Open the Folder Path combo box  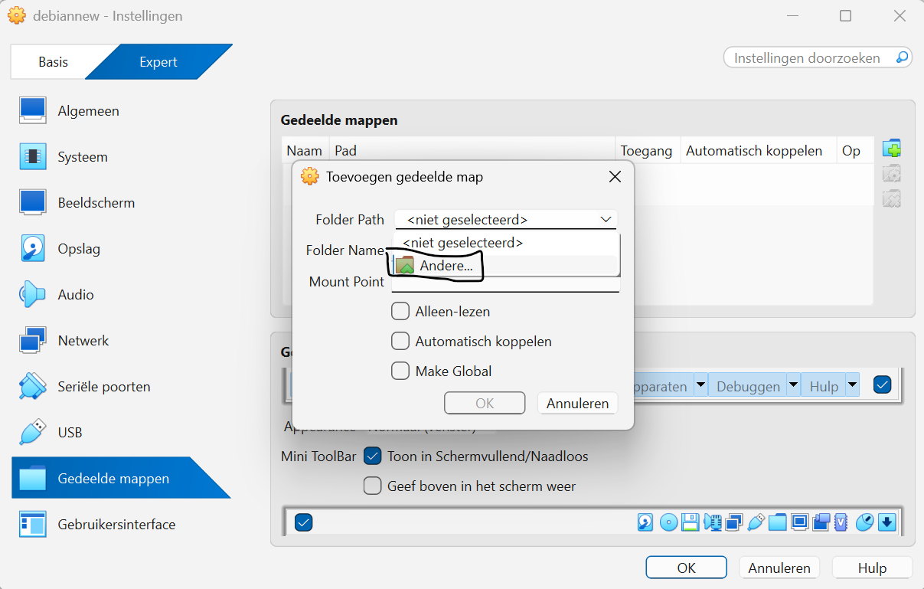tap(505, 220)
